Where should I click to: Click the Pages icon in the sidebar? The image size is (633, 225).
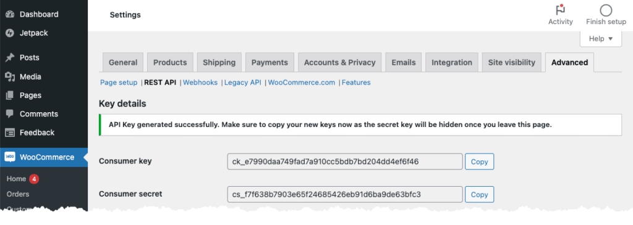[10, 96]
